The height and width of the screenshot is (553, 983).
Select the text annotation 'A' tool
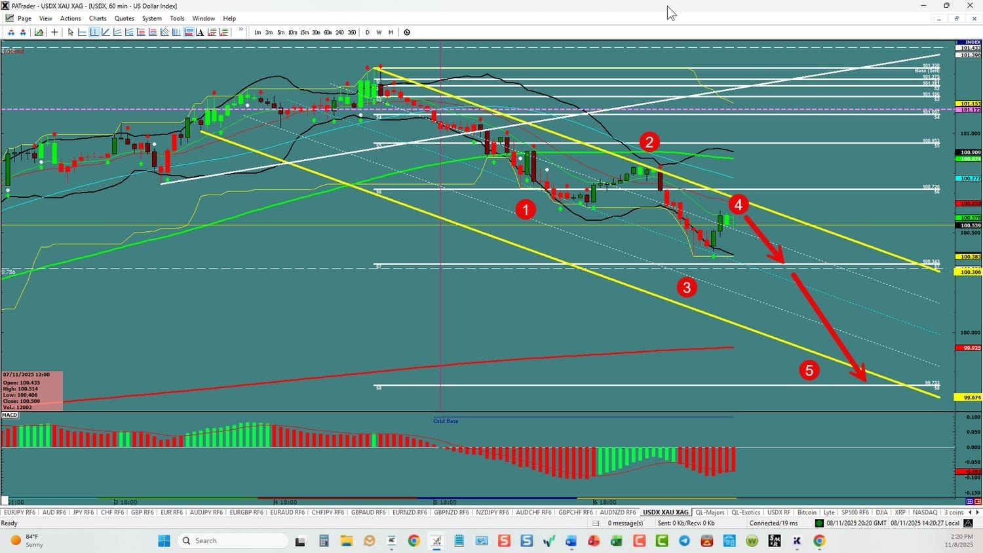(x=200, y=32)
